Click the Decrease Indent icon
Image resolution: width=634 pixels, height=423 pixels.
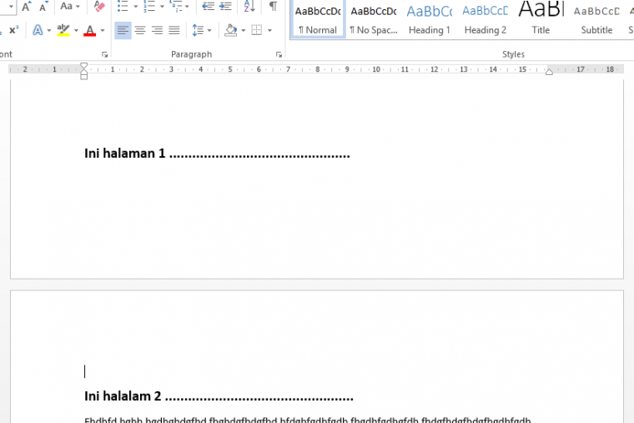pos(208,7)
